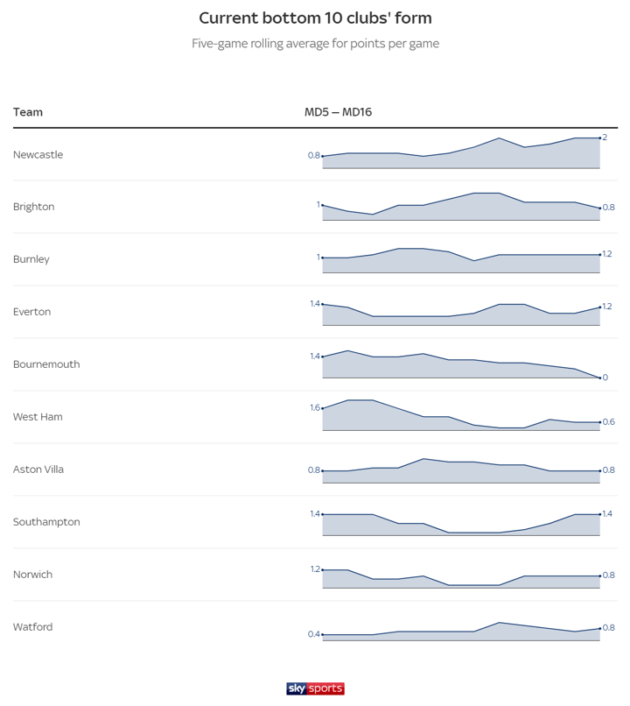Click the chart title heading
This screenshot has width=630, height=706.
[x=315, y=18]
